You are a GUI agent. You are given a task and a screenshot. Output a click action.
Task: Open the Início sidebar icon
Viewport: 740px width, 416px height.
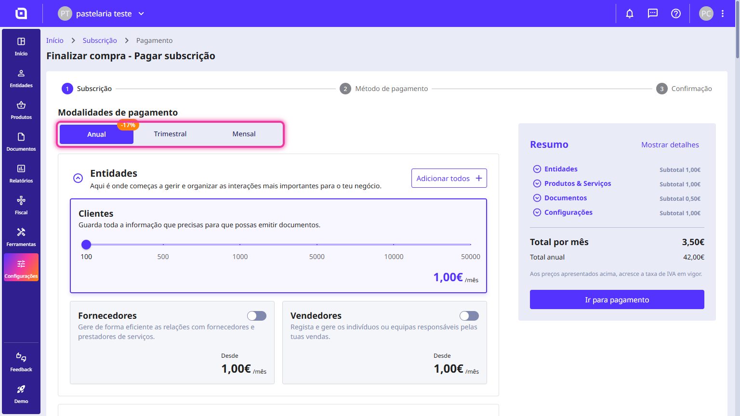[x=21, y=47]
